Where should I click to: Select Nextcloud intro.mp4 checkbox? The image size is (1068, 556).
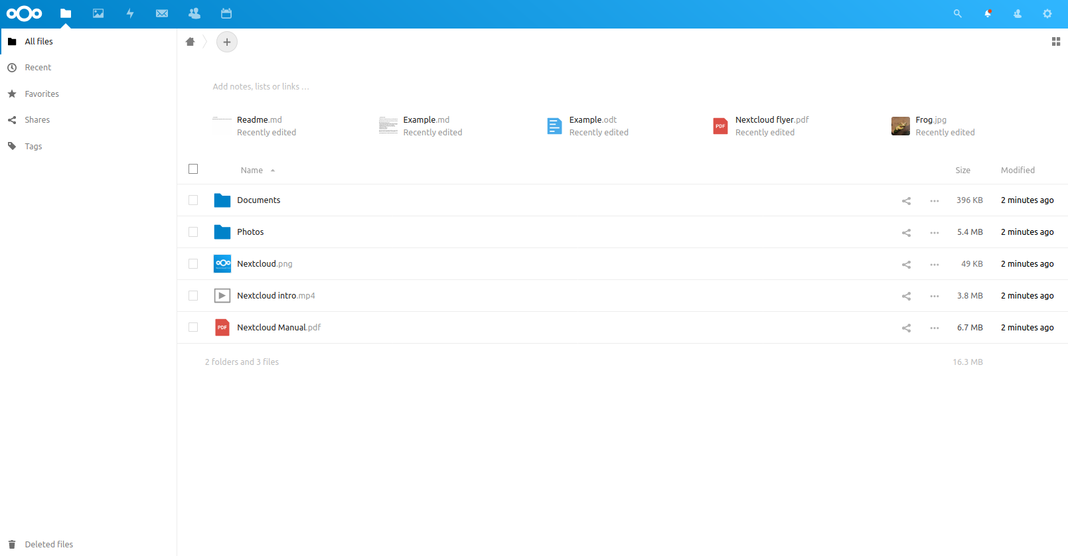(193, 296)
